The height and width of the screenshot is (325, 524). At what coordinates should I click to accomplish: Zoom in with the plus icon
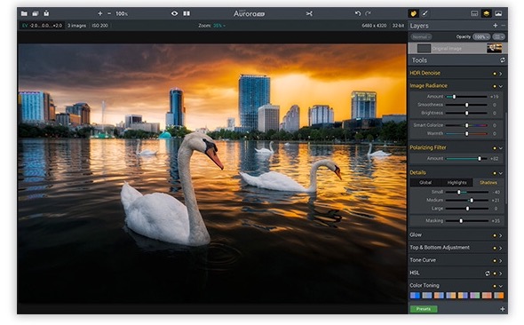tap(100, 13)
